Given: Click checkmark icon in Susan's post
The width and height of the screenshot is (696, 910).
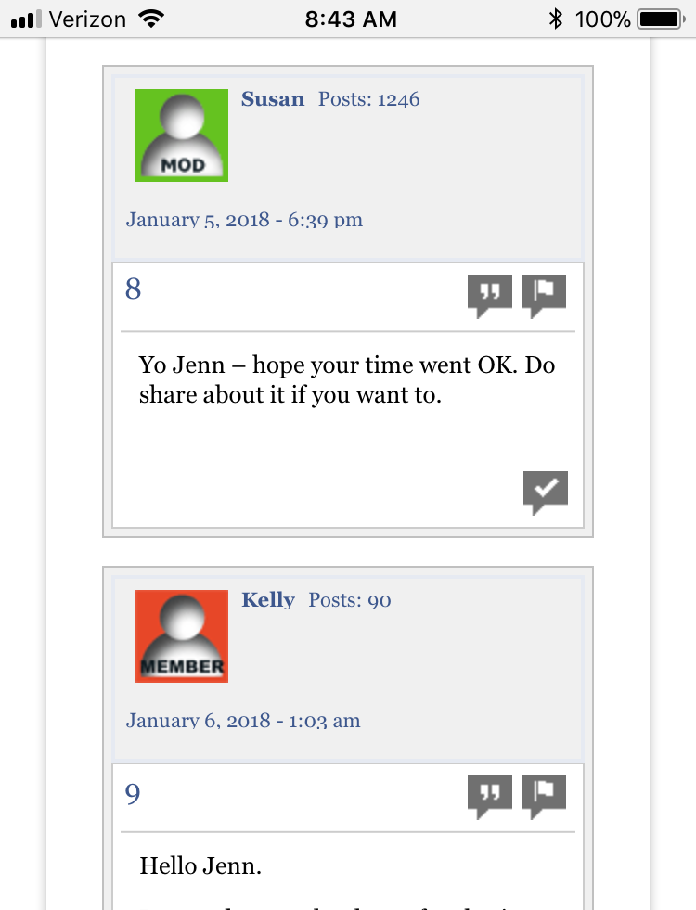Looking at the screenshot, I should tap(546, 493).
